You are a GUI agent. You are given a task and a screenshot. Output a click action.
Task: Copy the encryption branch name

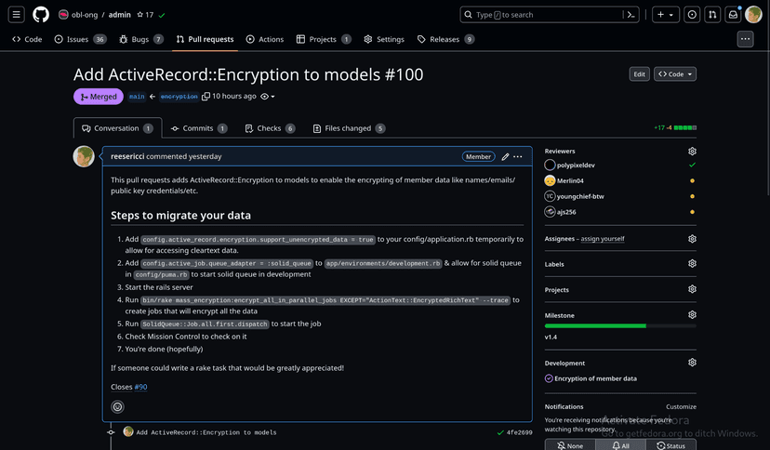[x=206, y=97]
